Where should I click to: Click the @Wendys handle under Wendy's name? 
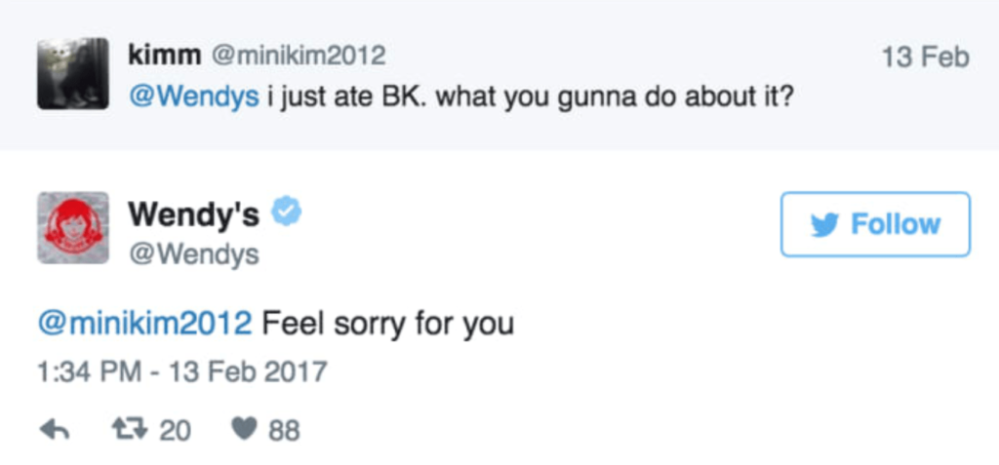[x=194, y=254]
